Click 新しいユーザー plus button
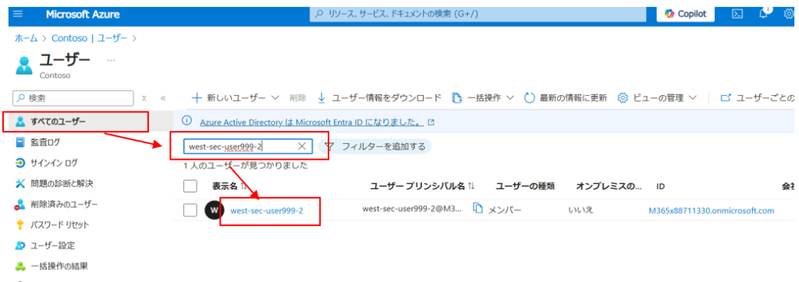 229,97
